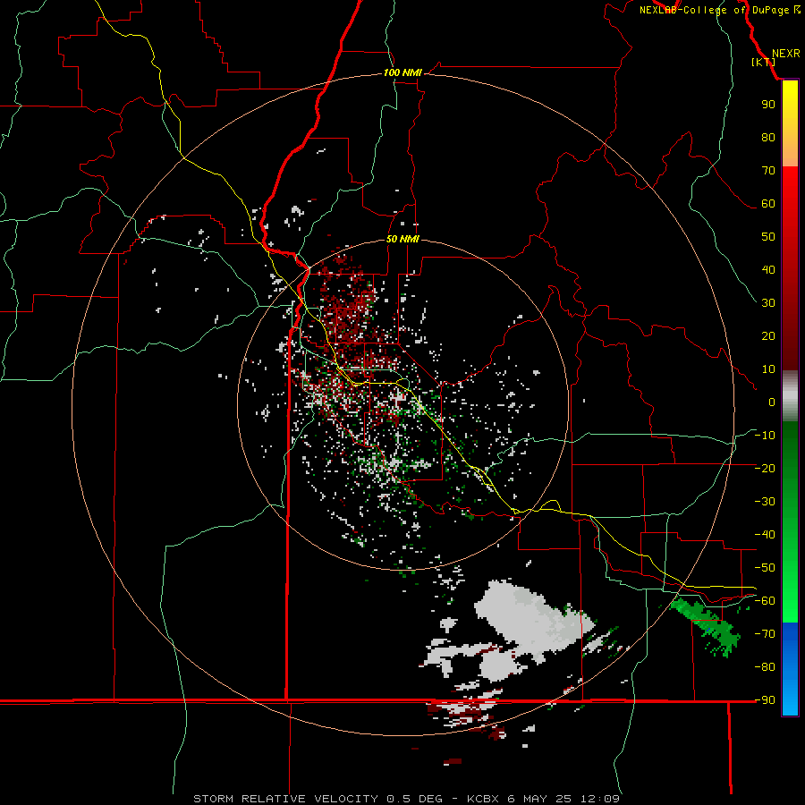Select the positive 80 scale value
Image resolution: width=805 pixels, height=805 pixels.
pyautogui.click(x=768, y=138)
